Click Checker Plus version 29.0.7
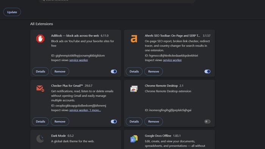 [89, 86]
